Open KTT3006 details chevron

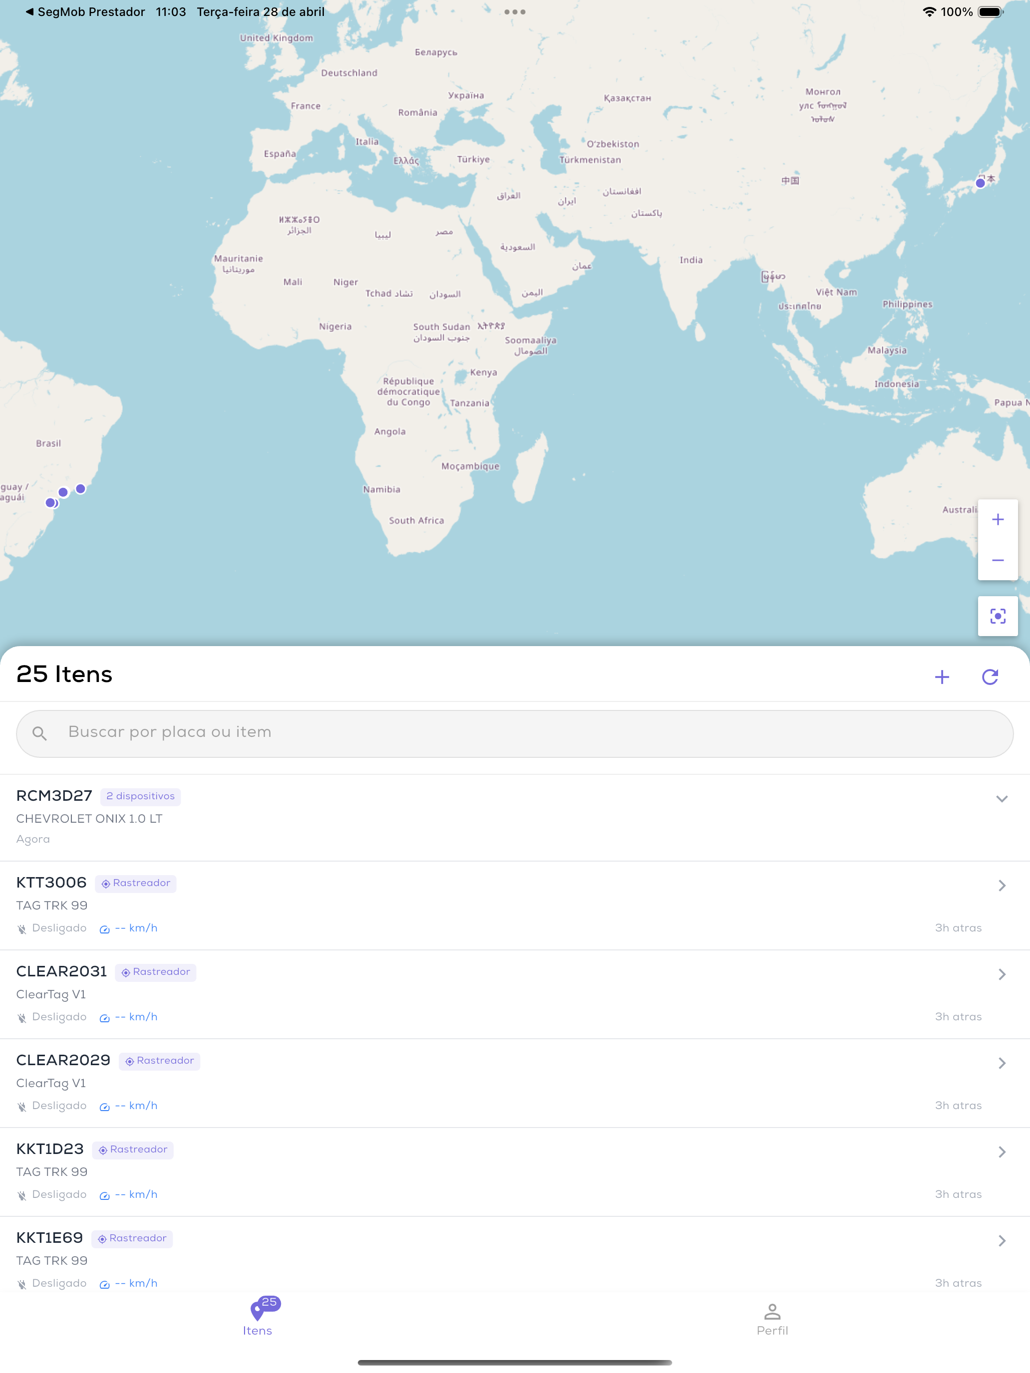coord(1002,886)
